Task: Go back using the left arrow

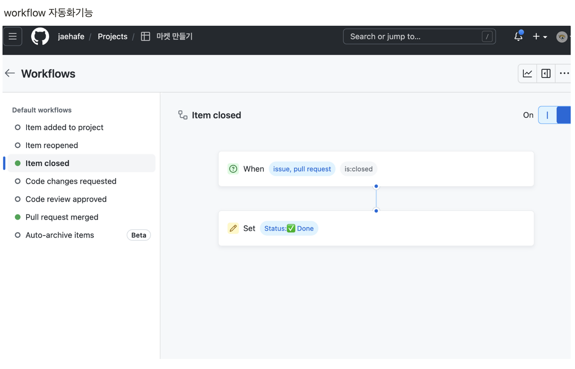Action: 10,73
